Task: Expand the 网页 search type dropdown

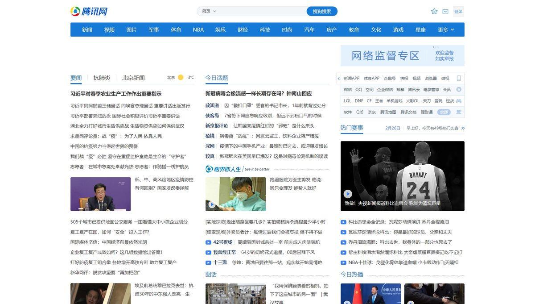Action: coord(209,12)
